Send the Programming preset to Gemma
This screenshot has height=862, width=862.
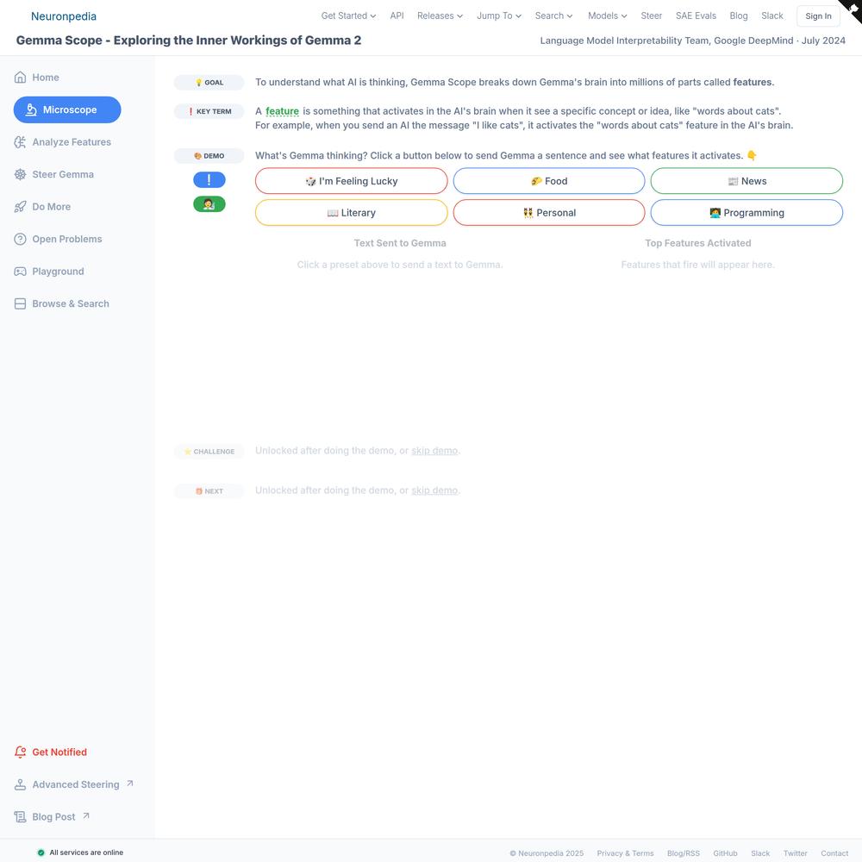746,213
